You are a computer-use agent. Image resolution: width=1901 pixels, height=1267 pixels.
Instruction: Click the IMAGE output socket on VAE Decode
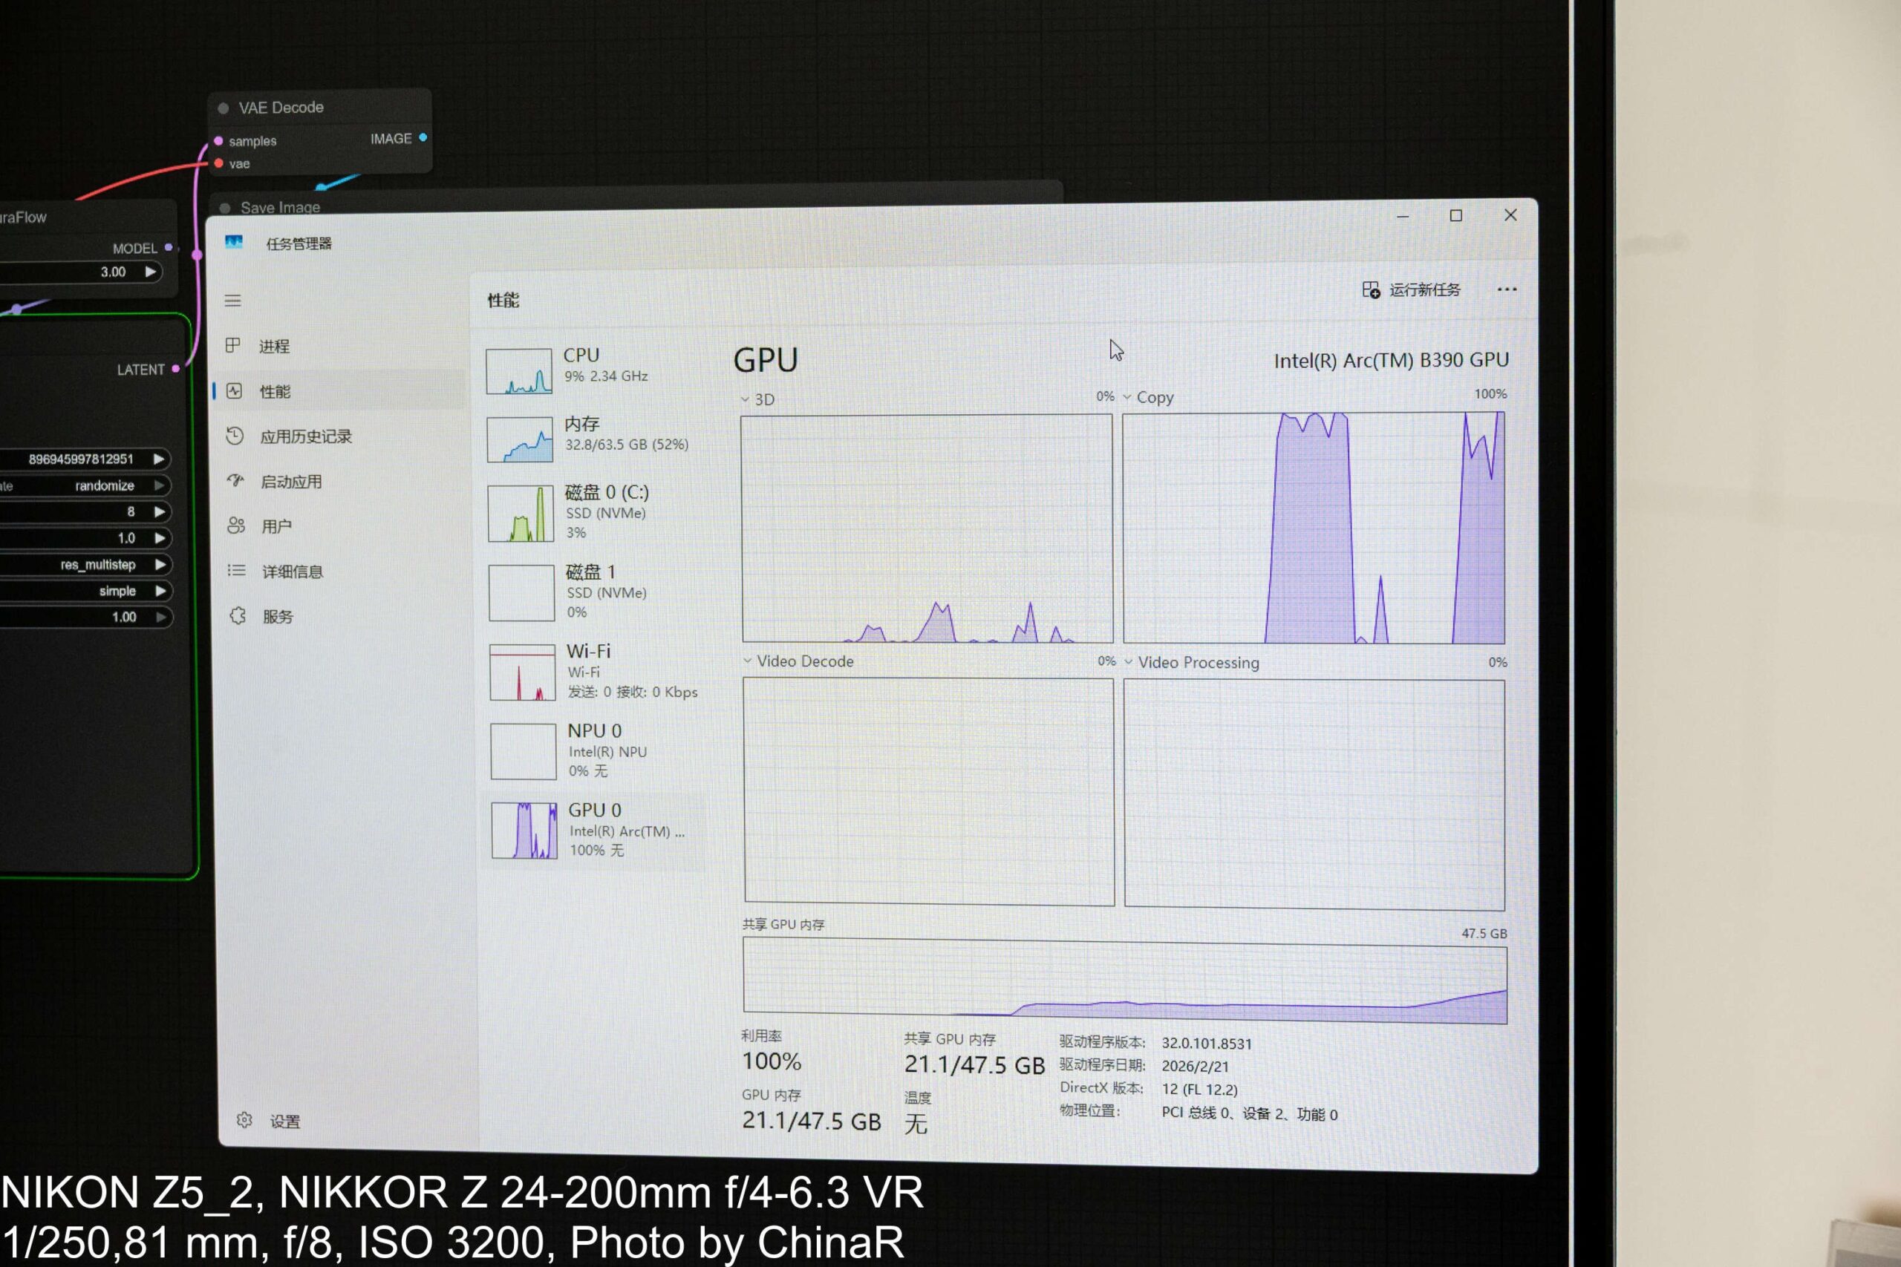tap(423, 137)
